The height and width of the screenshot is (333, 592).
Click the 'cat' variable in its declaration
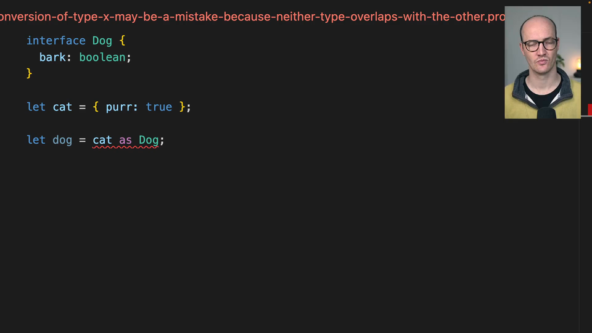pyautogui.click(x=62, y=107)
